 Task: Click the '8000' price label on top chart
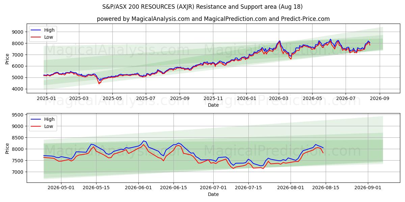19,43
